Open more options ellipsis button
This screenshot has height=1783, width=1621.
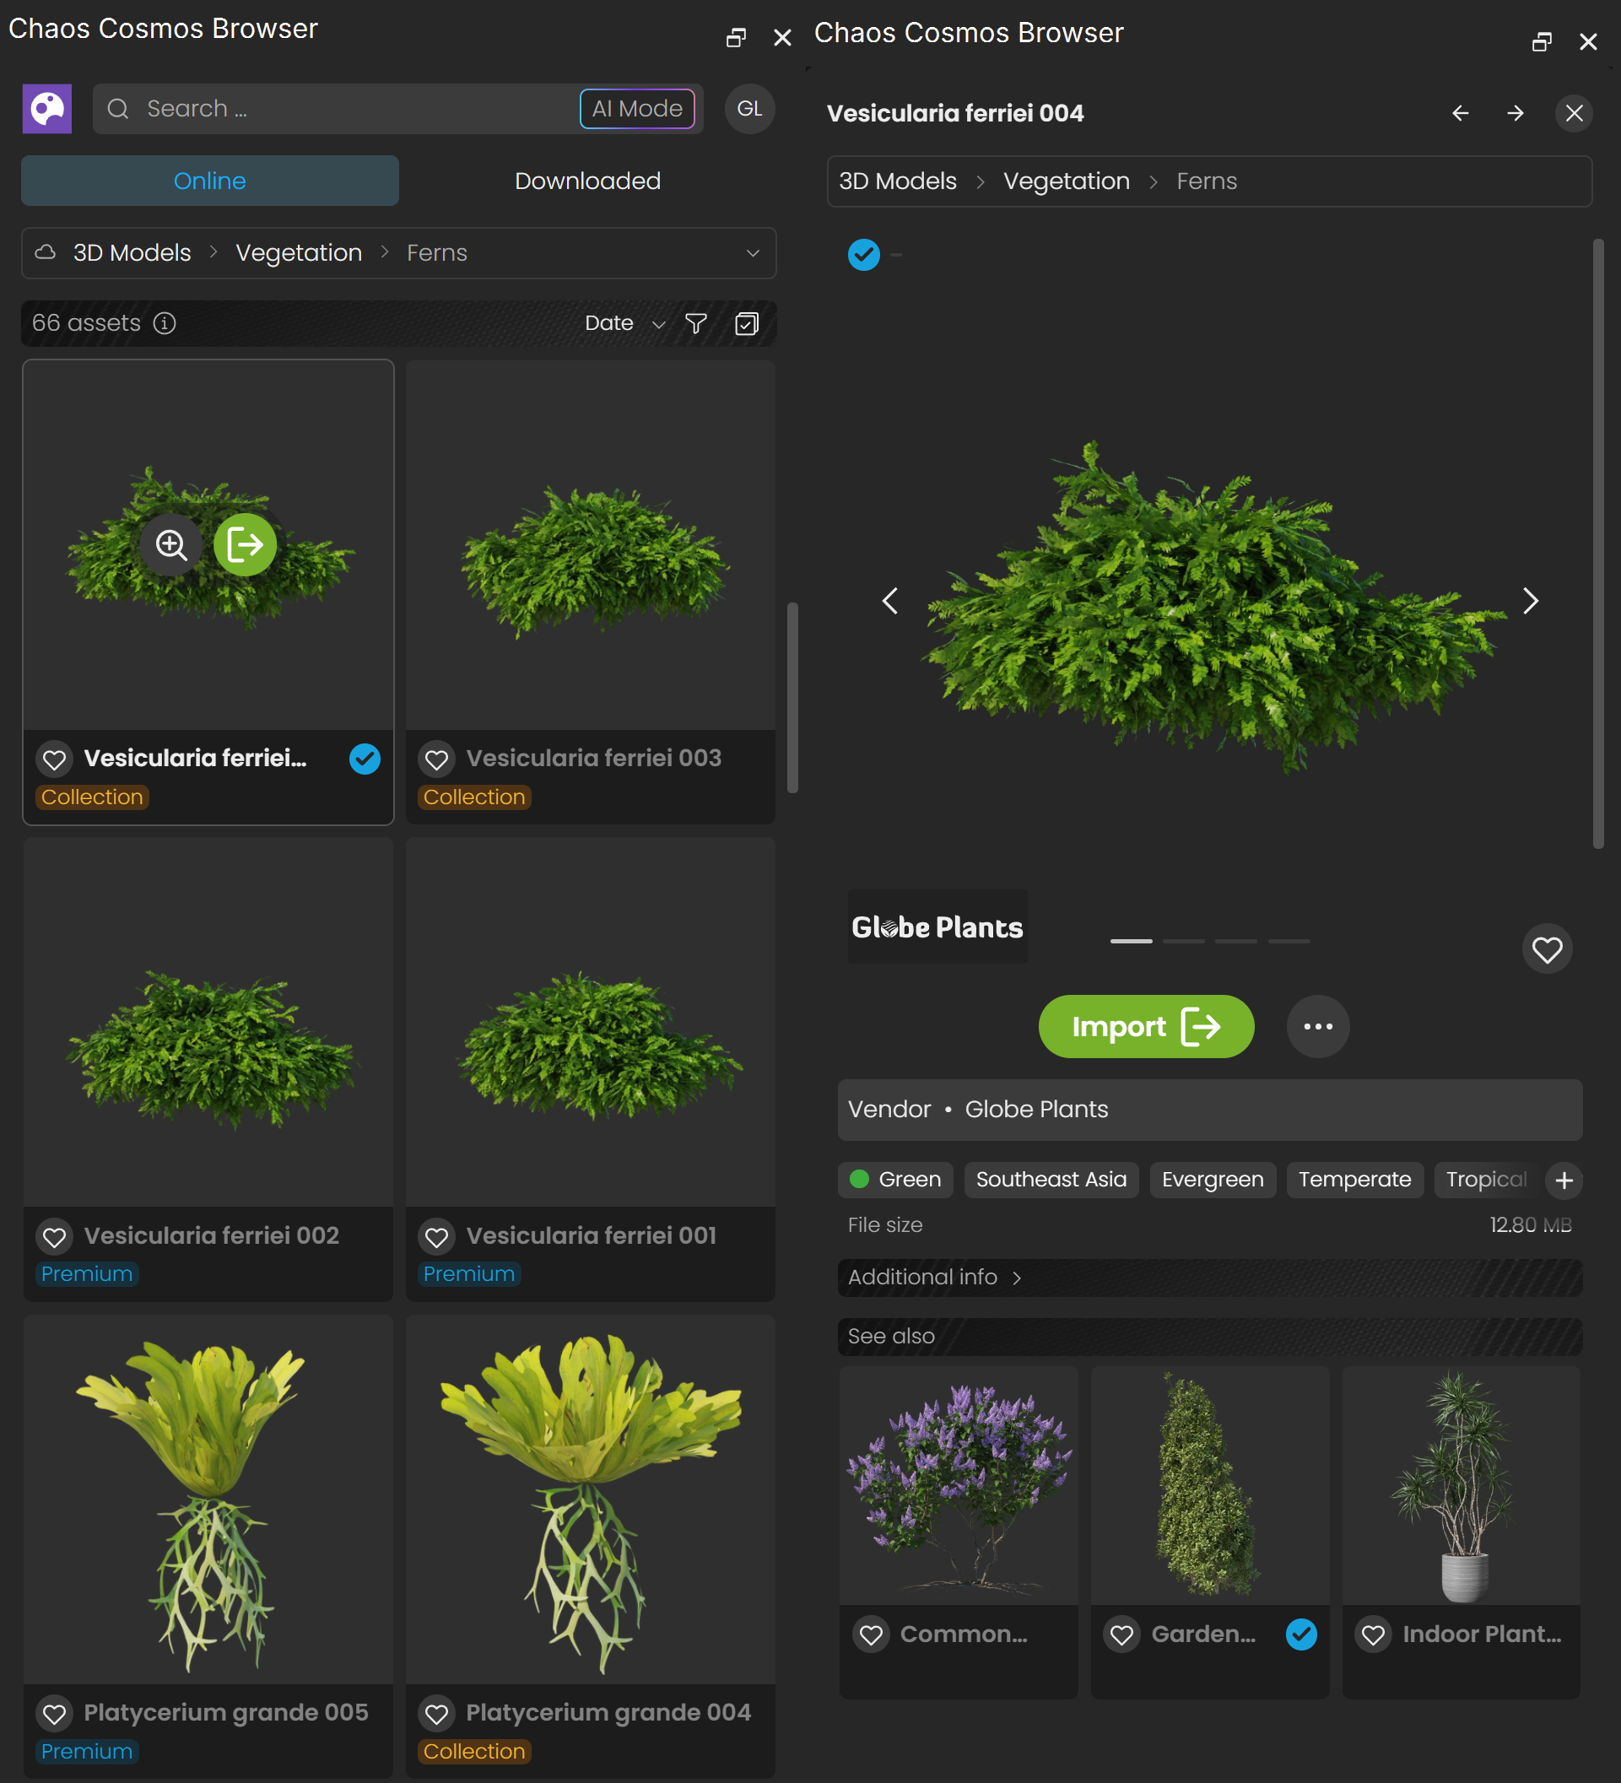tap(1318, 1027)
